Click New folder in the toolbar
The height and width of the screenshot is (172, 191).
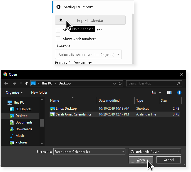[x=39, y=93]
